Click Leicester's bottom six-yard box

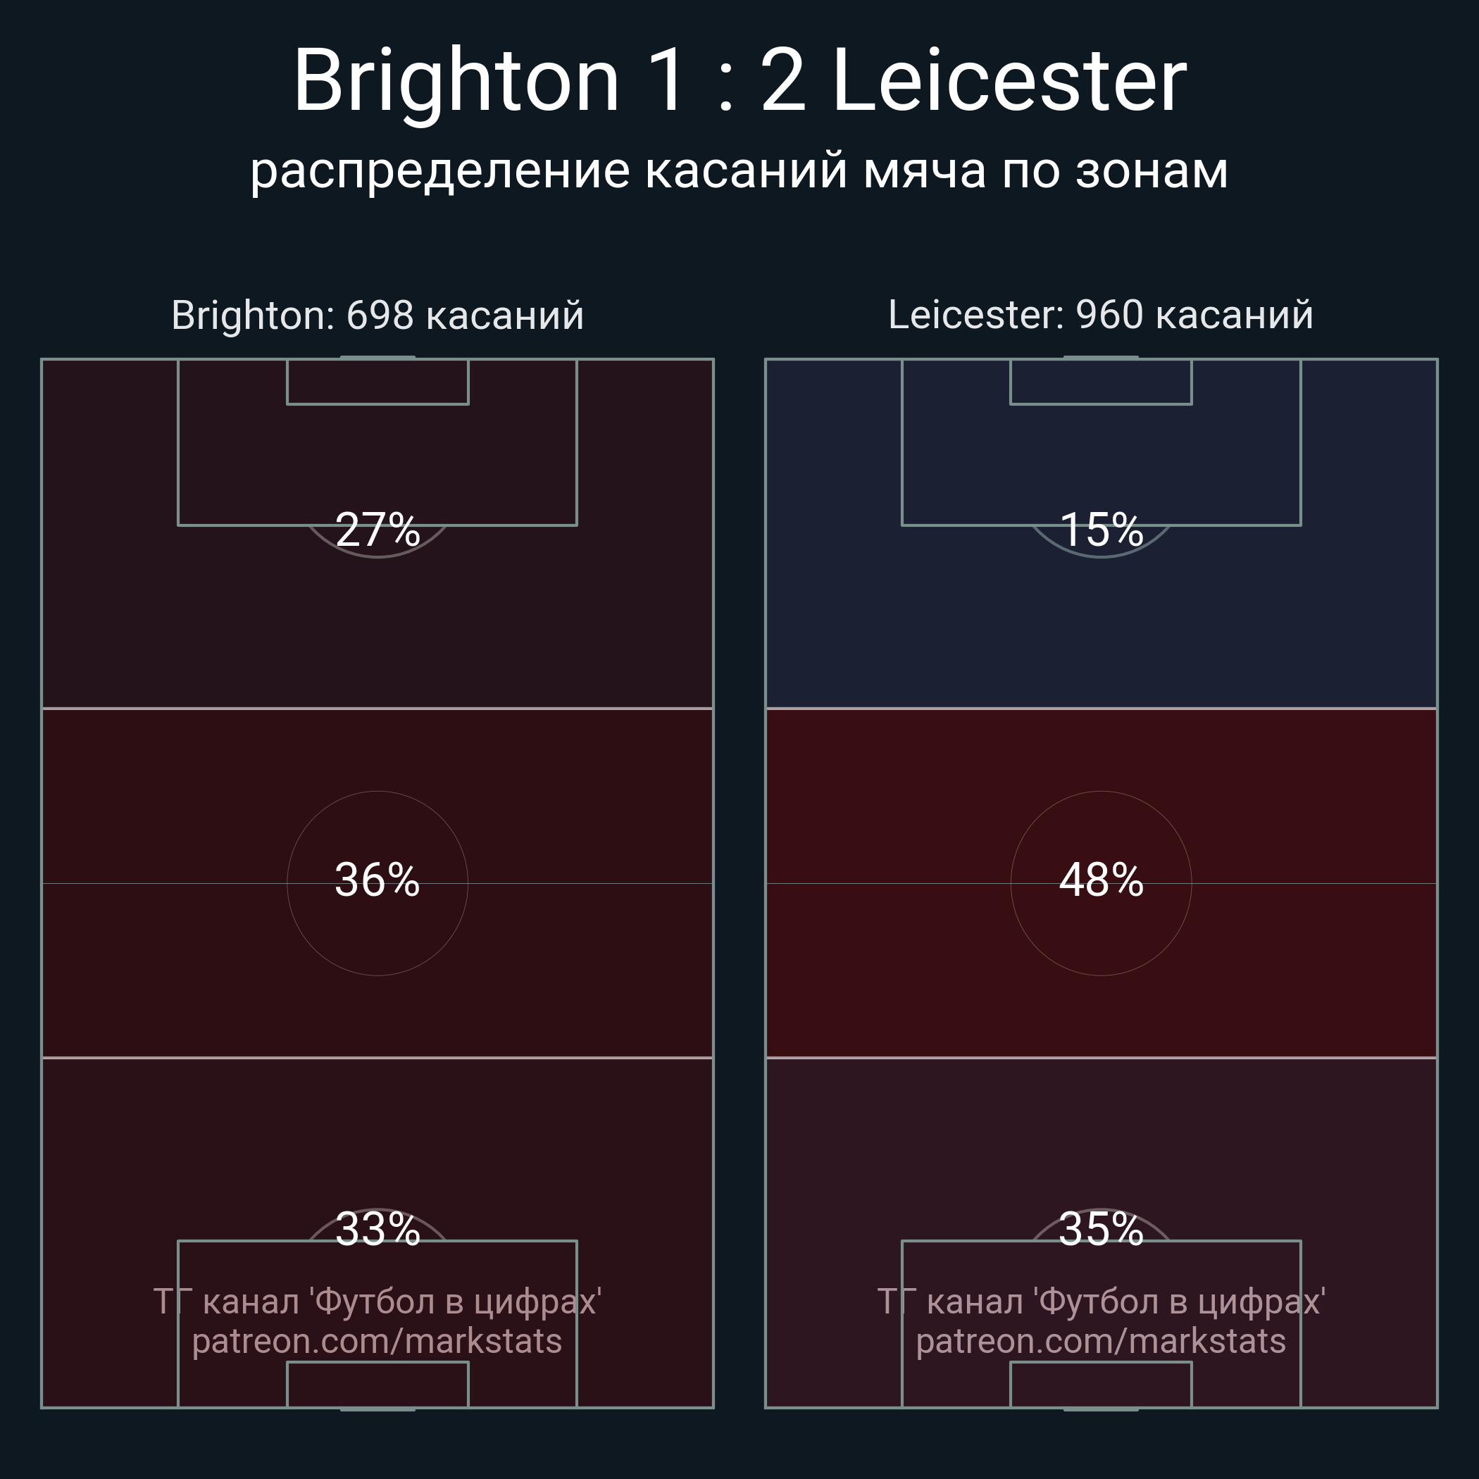pyautogui.click(x=1101, y=1385)
